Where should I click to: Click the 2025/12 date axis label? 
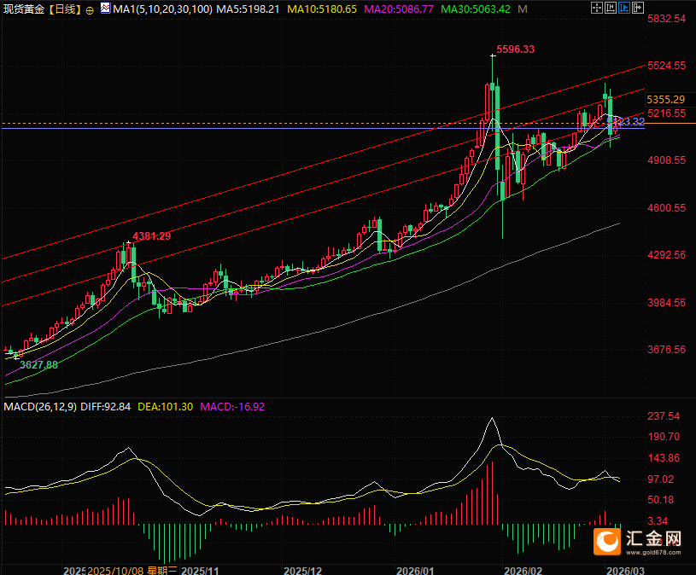pos(302,571)
